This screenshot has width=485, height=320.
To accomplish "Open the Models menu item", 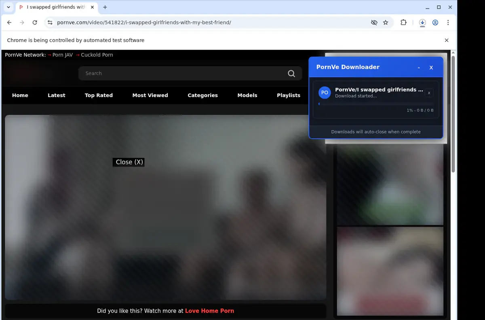I will pyautogui.click(x=247, y=95).
